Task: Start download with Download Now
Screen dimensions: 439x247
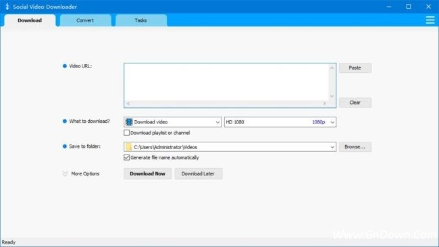Action: click(x=147, y=173)
